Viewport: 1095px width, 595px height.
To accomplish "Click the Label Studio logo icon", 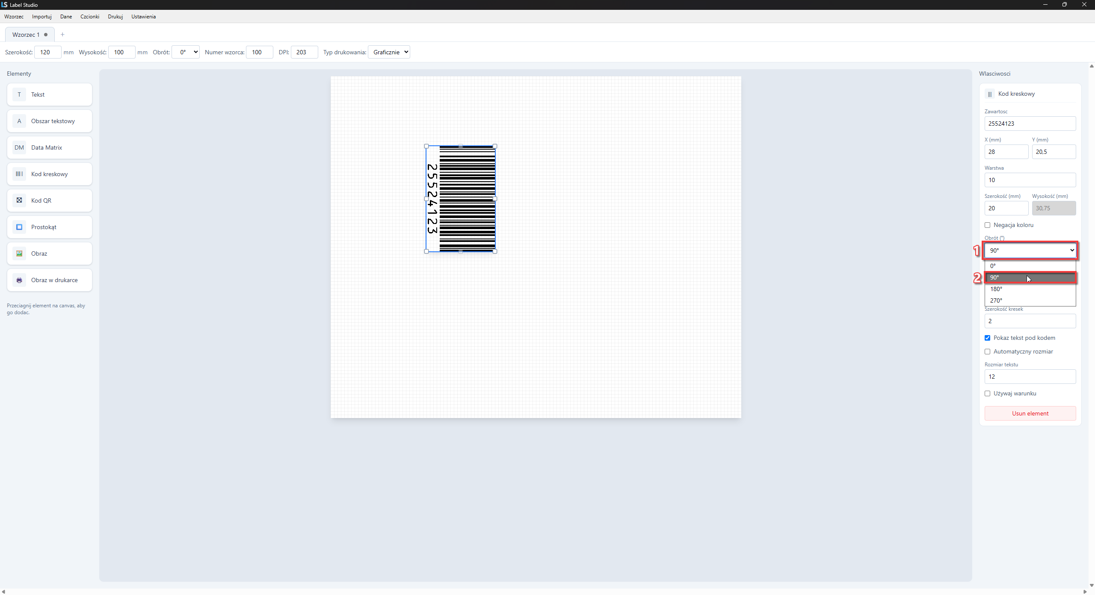I will click(x=4, y=5).
